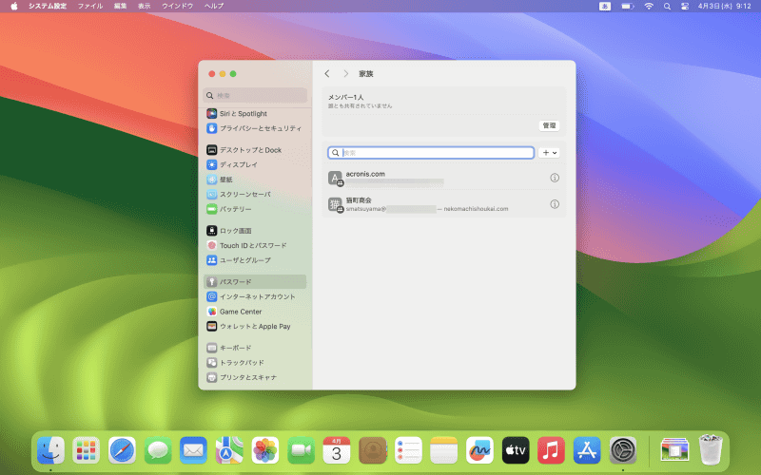761x475 pixels.
Task: Click the date and time clock
Action: pyautogui.click(x=725, y=6)
